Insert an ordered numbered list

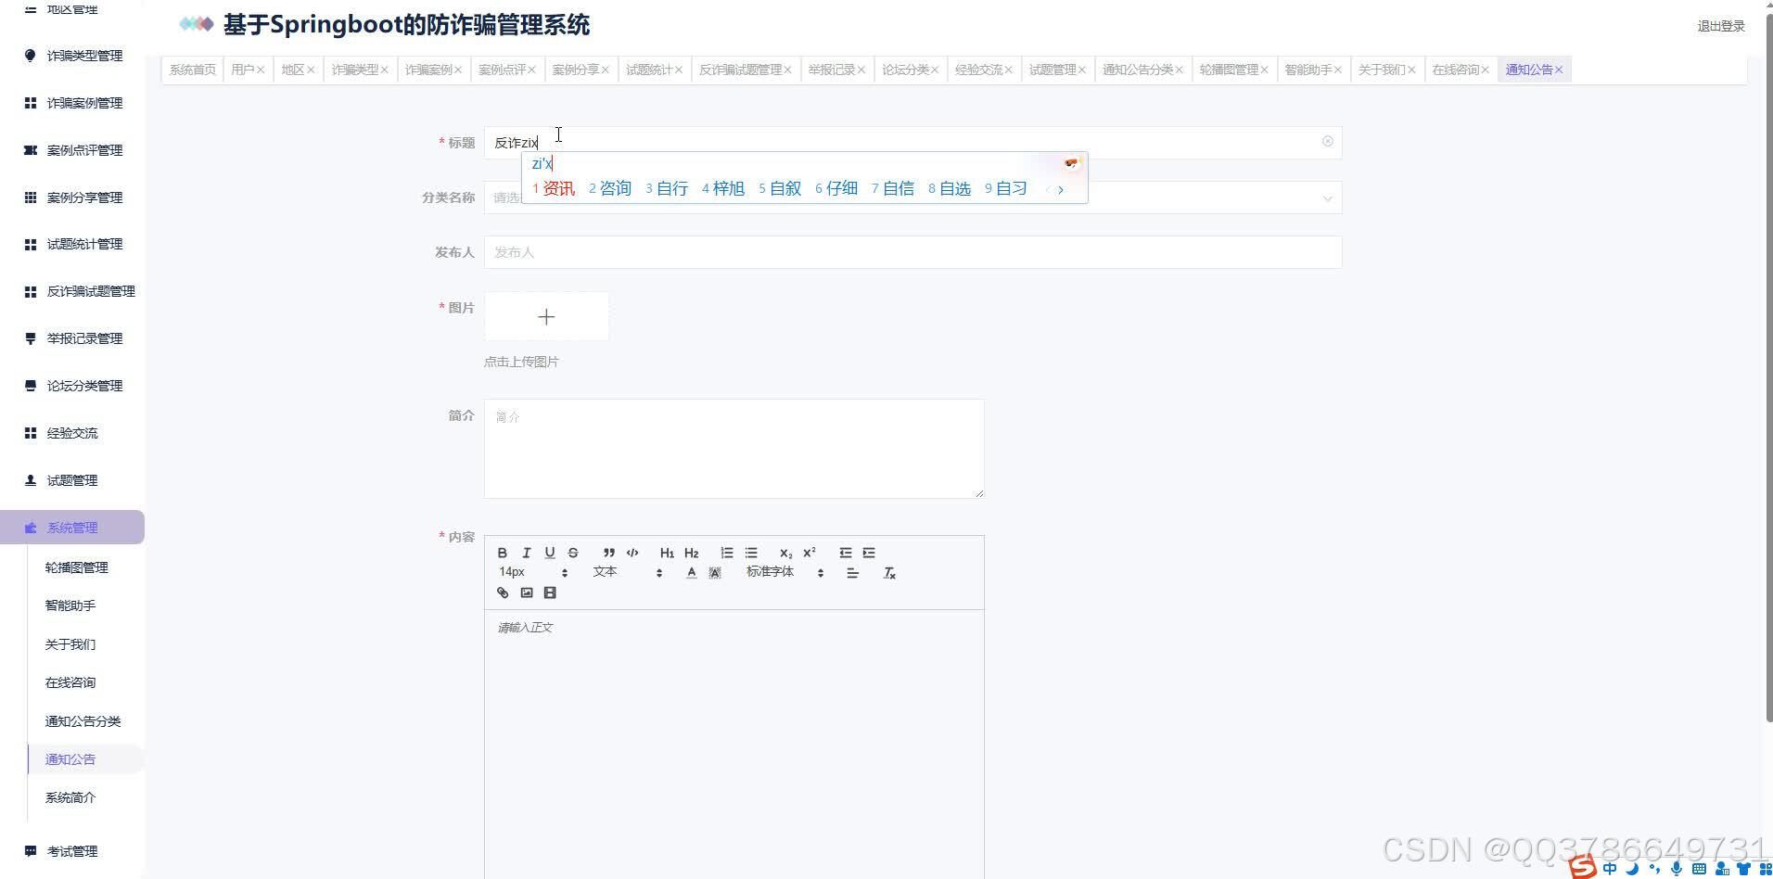[727, 553]
